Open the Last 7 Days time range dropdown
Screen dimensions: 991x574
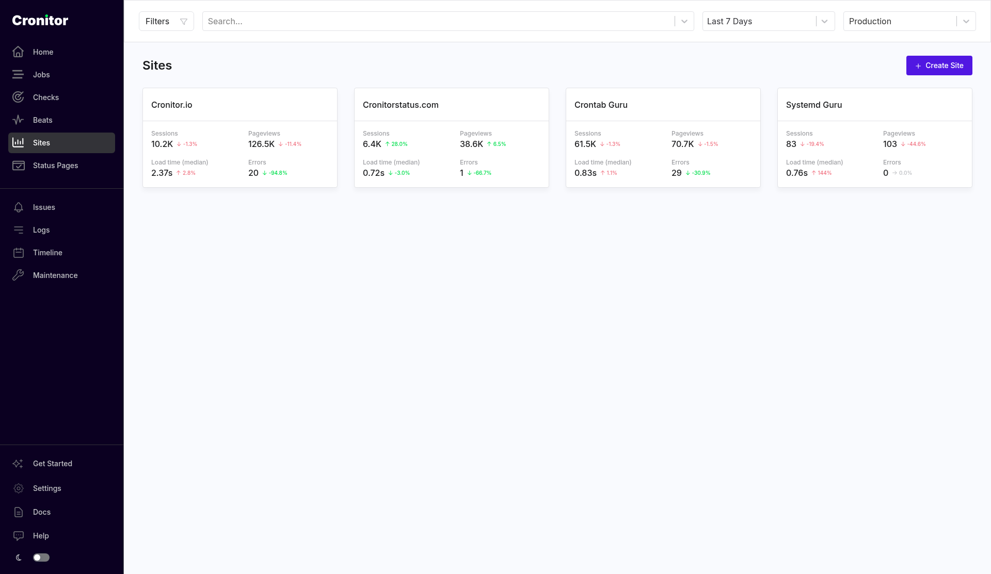(x=769, y=21)
